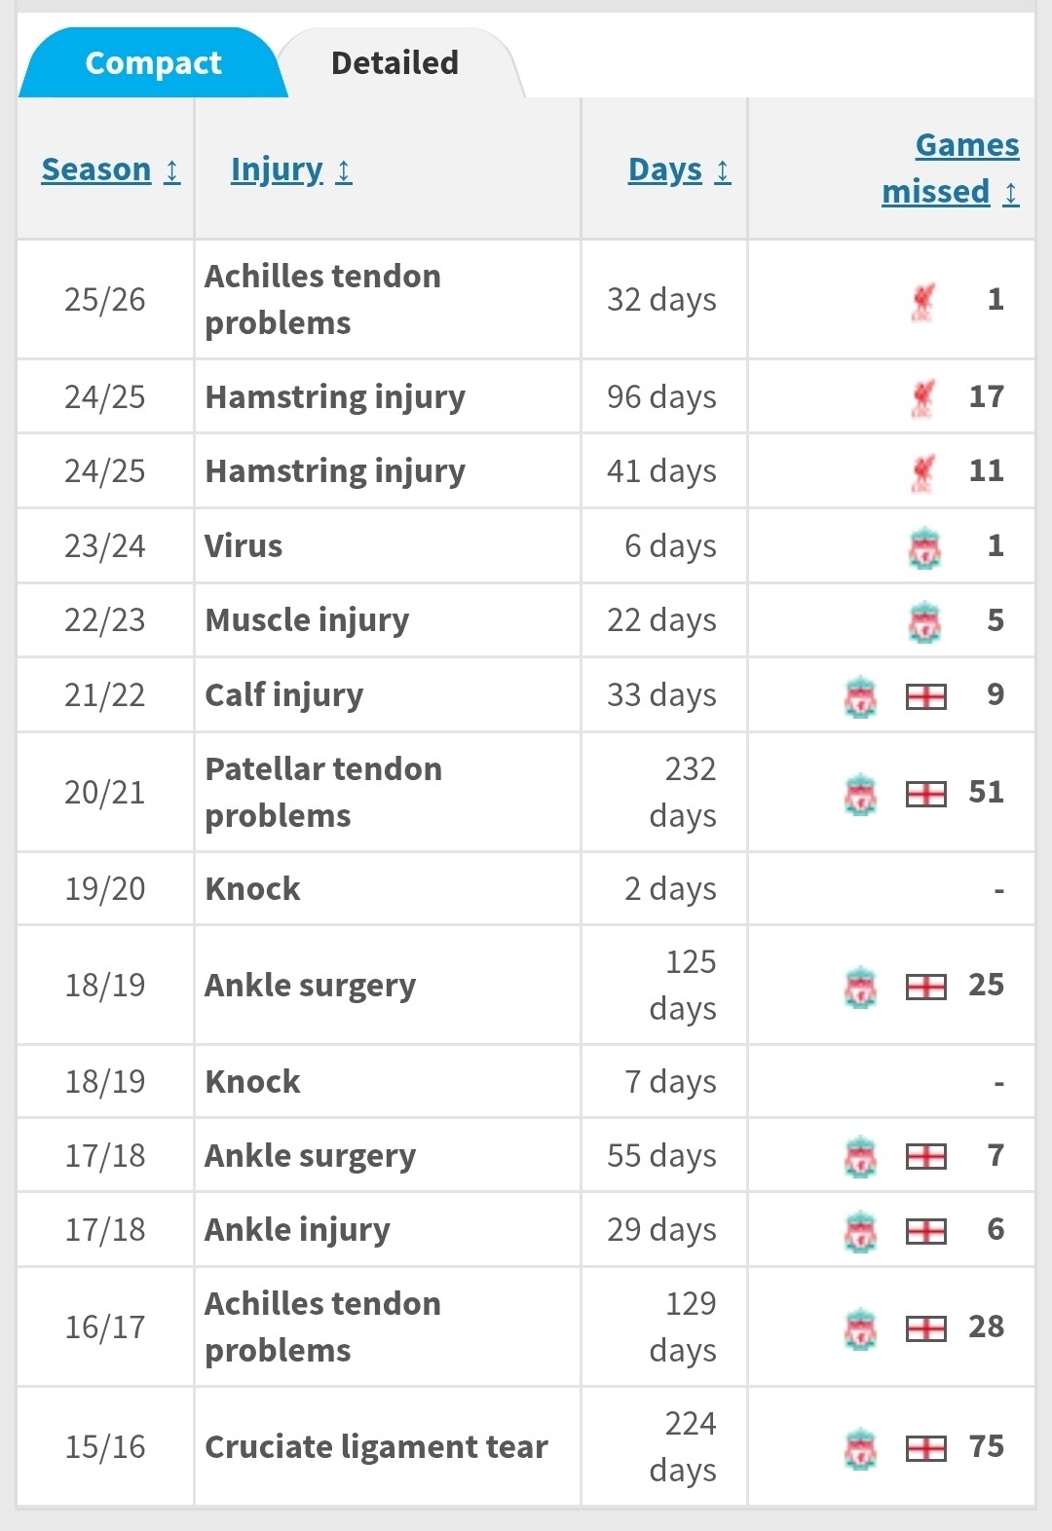
Task: Click the Liverpool crest in 25/26 row
Action: [923, 301]
